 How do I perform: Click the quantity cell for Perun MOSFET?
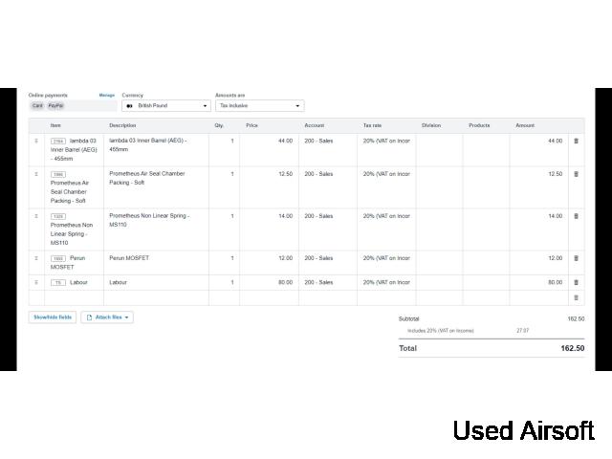click(x=224, y=258)
